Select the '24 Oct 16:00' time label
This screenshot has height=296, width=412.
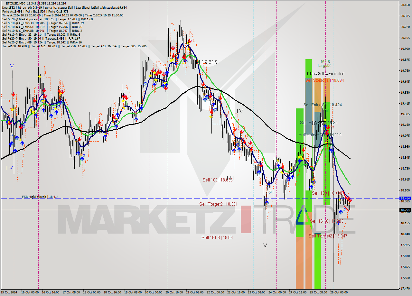[x=297, y=292]
